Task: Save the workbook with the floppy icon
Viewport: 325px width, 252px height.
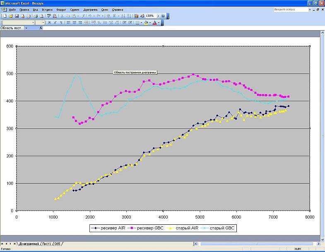Action: point(17,16)
